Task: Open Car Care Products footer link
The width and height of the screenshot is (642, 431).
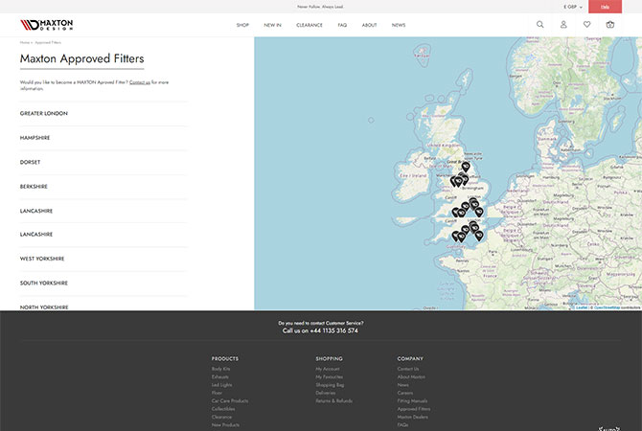Action: (x=230, y=400)
